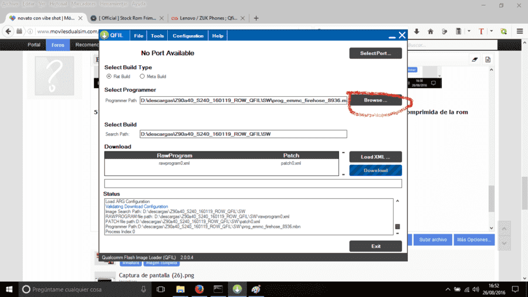Click the QFIL logo icon

(104, 35)
